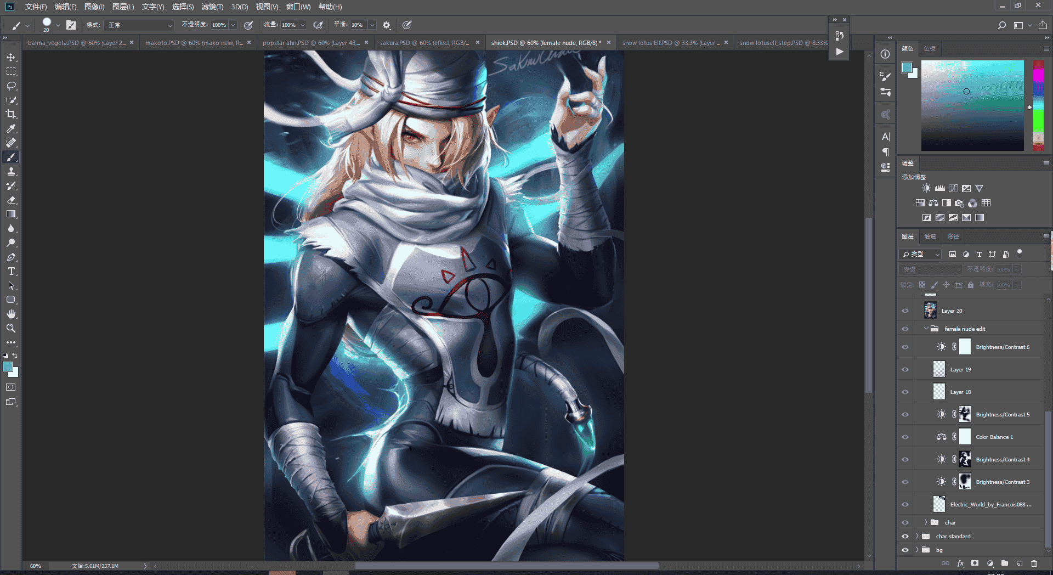
Task: Open the 滤镜(T) filter menu
Action: (212, 7)
